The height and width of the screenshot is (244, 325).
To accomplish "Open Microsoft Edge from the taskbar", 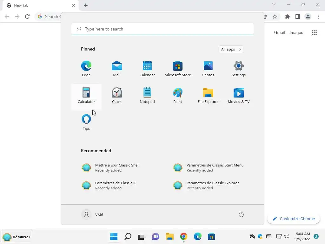I will point(197,236).
